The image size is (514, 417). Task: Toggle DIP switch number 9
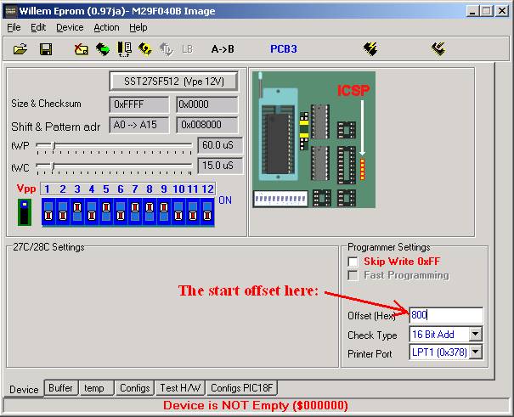164,211
